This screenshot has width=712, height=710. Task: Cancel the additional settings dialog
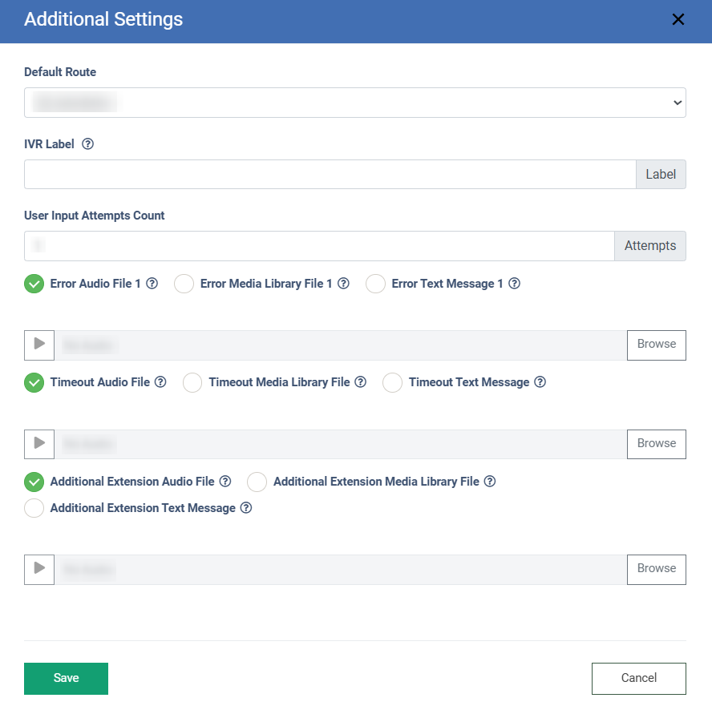(638, 678)
